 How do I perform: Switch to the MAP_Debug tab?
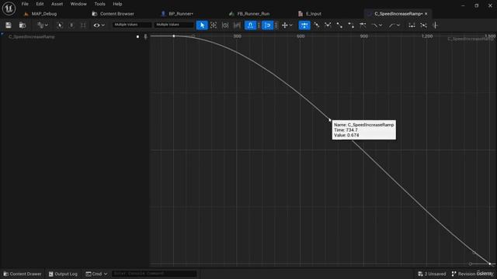point(44,14)
